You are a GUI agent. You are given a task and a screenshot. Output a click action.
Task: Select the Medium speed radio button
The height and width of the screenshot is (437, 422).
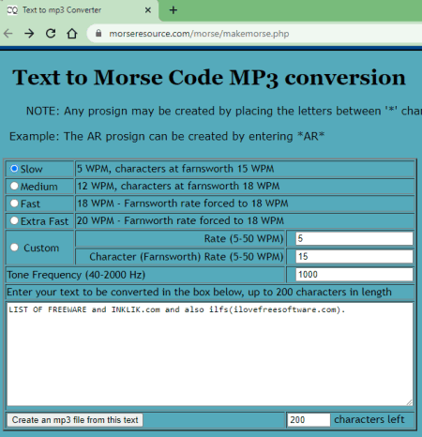14,186
